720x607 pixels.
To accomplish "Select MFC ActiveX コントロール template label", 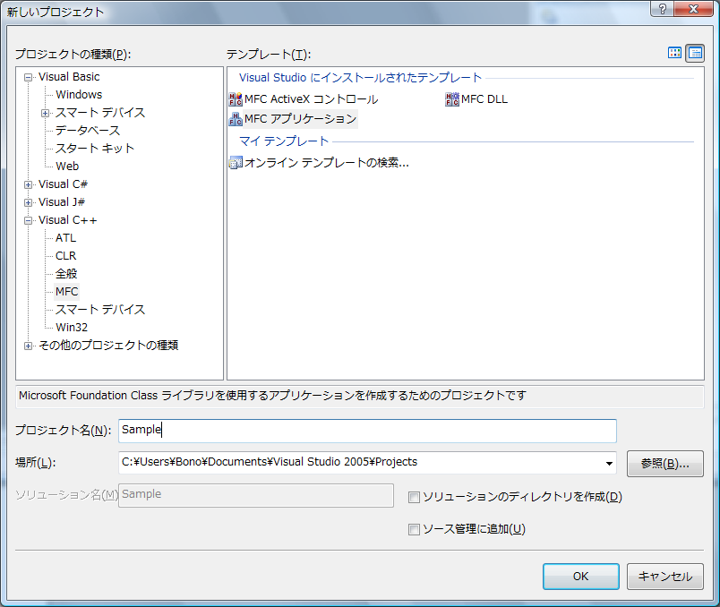I will pyautogui.click(x=312, y=99).
